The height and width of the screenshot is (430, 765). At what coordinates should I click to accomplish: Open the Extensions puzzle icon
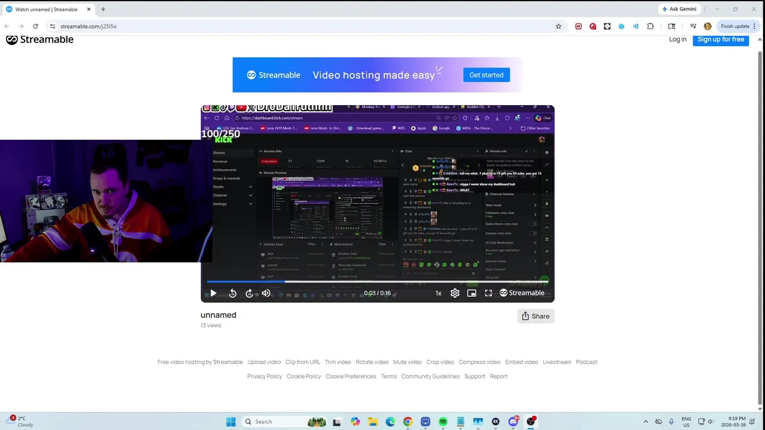pyautogui.click(x=650, y=26)
